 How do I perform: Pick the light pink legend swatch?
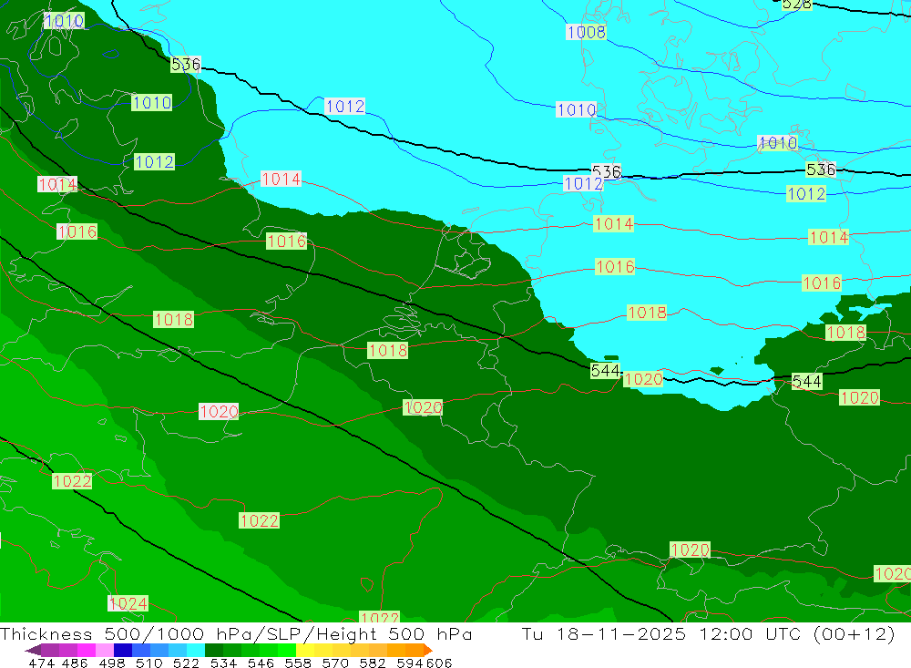click(105, 650)
